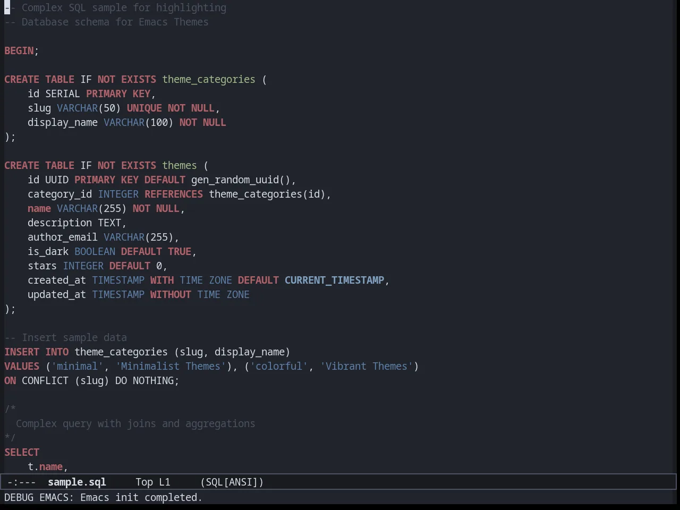Viewport: 680px width, 510px height.
Task: Click author_email column name
Action: (63, 237)
